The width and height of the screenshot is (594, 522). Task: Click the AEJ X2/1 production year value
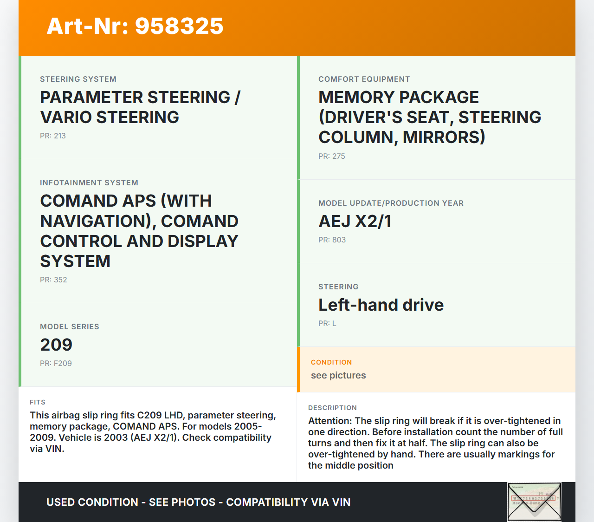(355, 222)
